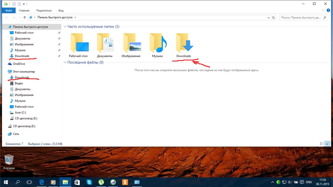Go up one folder level arrow
The height and width of the screenshot is (187, 333).
pos(25,18)
